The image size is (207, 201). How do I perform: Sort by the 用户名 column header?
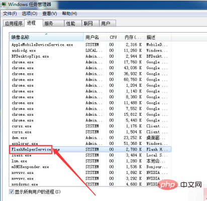(x=95, y=37)
